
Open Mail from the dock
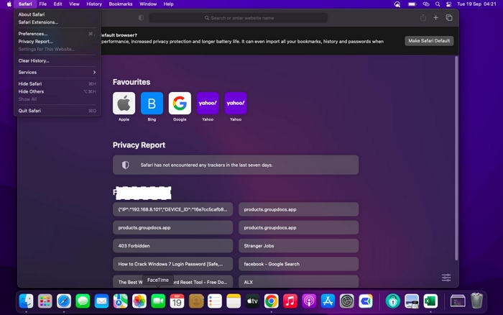[x=102, y=301]
